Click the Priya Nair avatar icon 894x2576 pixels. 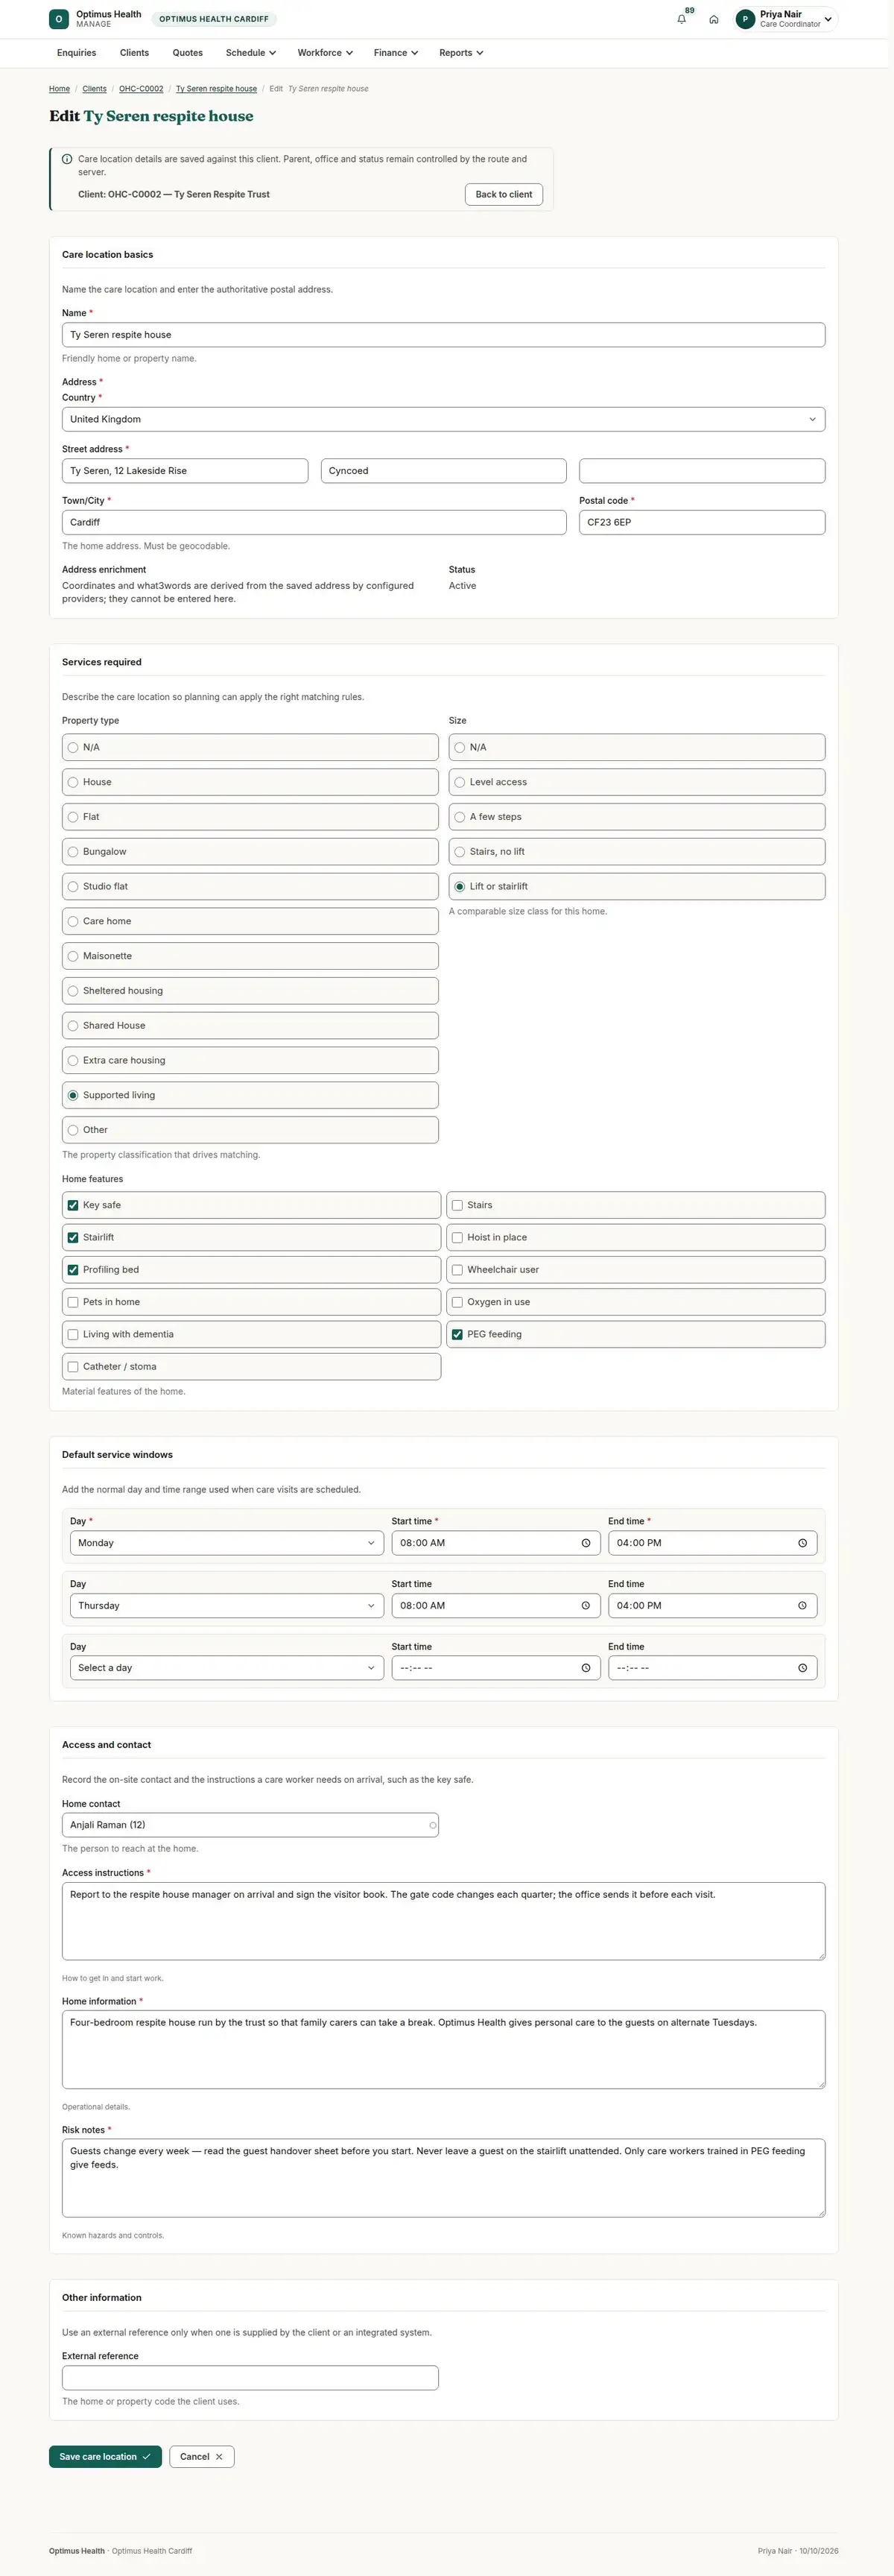[x=745, y=19]
